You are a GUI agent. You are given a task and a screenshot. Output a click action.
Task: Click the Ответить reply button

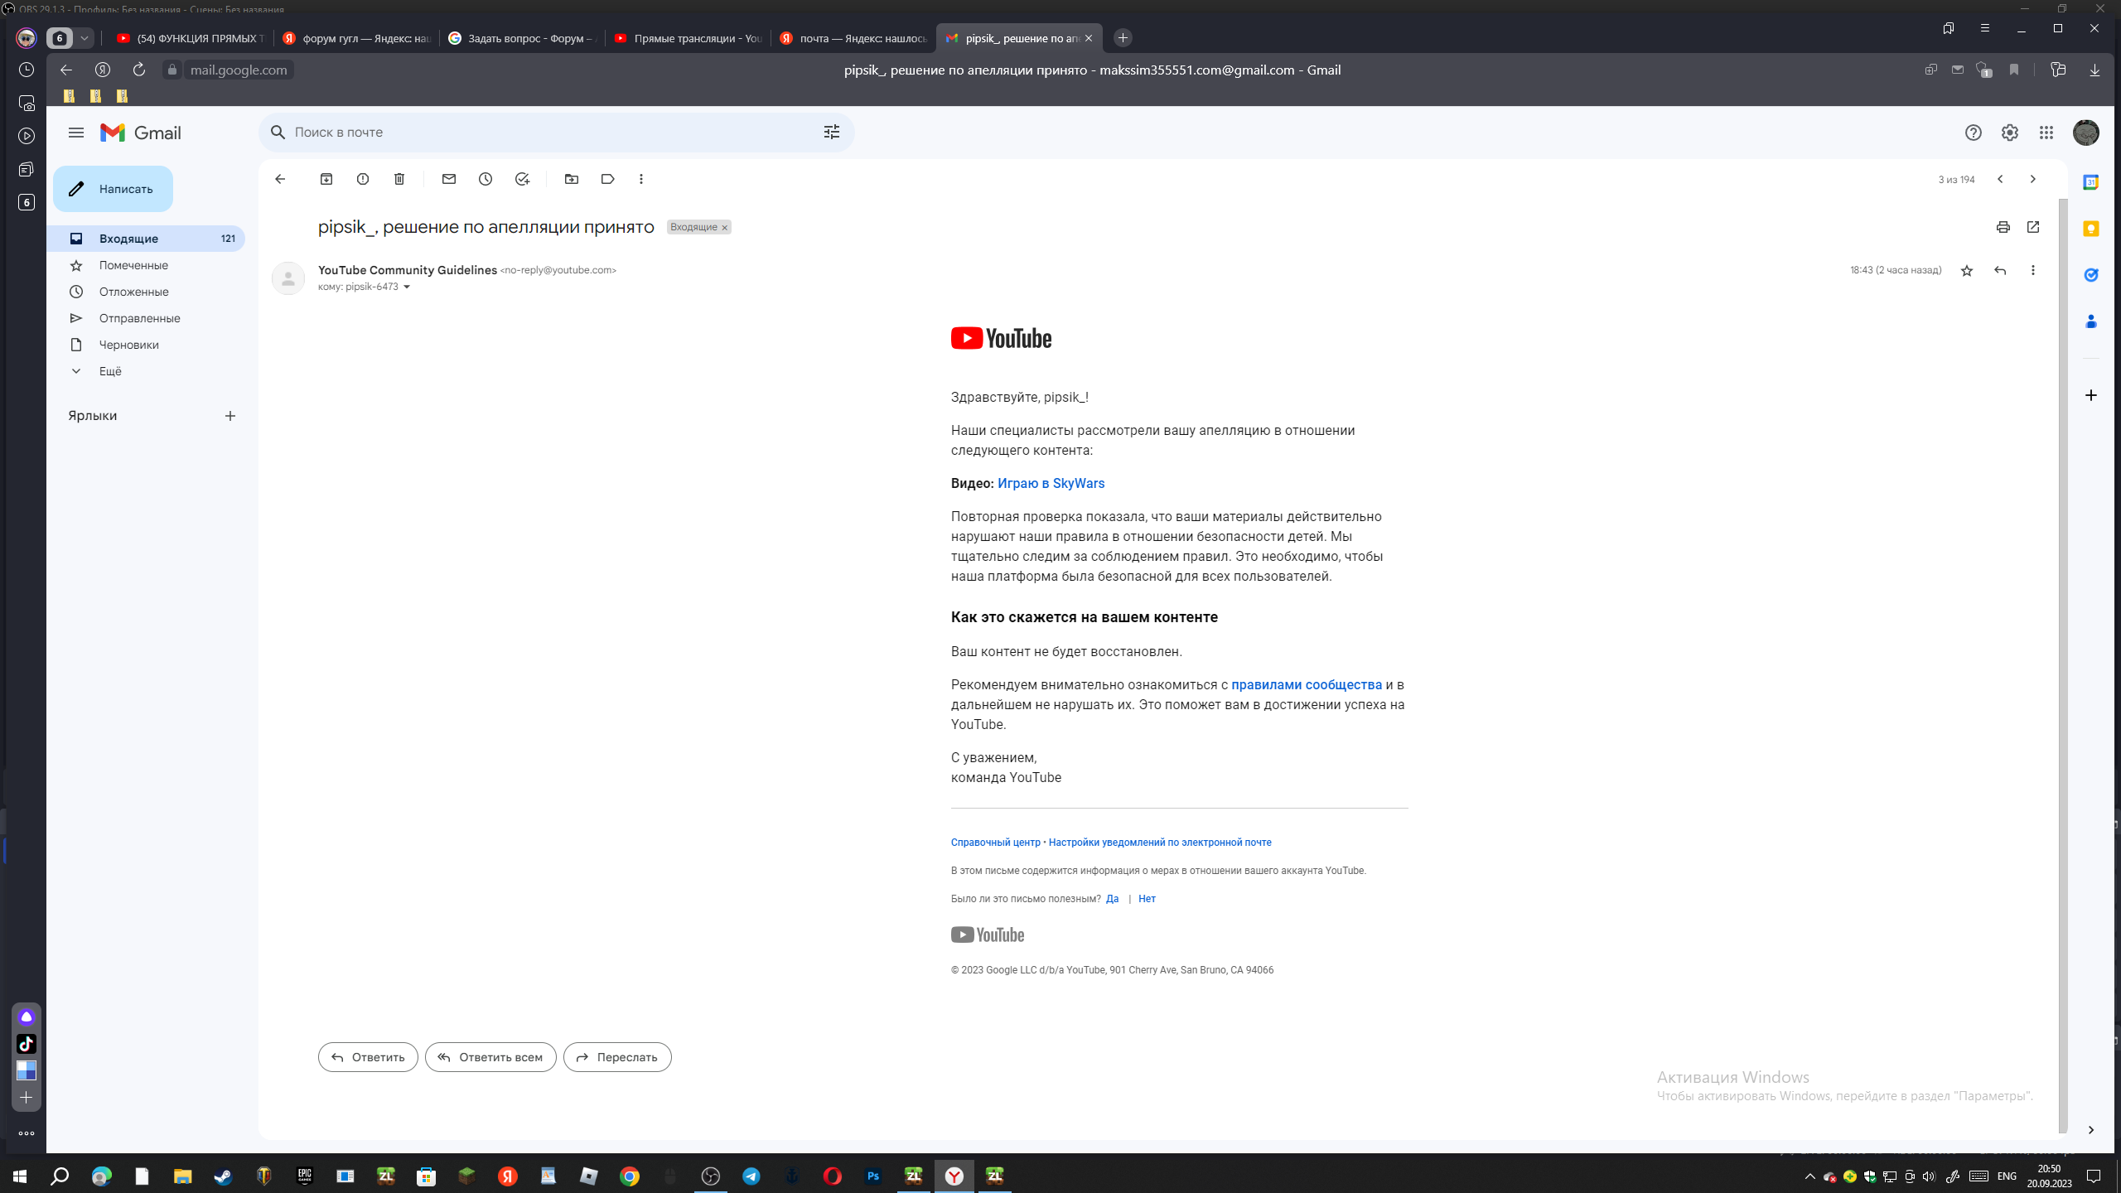click(x=368, y=1057)
